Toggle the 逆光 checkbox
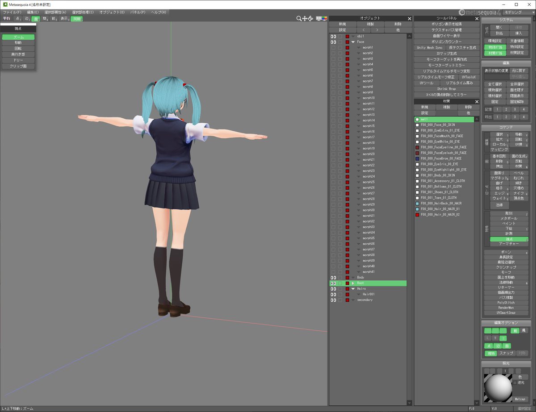 pyautogui.click(x=515, y=383)
